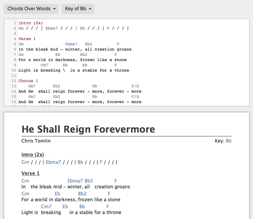This screenshot has height=219, width=253.
Task: Click line number 10 in the editor gutter
Action: pos(14,70)
